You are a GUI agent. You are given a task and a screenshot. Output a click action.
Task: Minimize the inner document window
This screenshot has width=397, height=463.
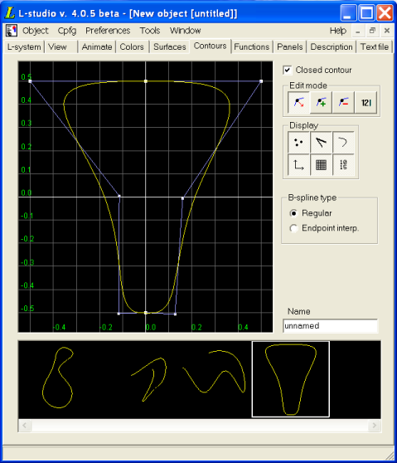pyautogui.click(x=358, y=31)
